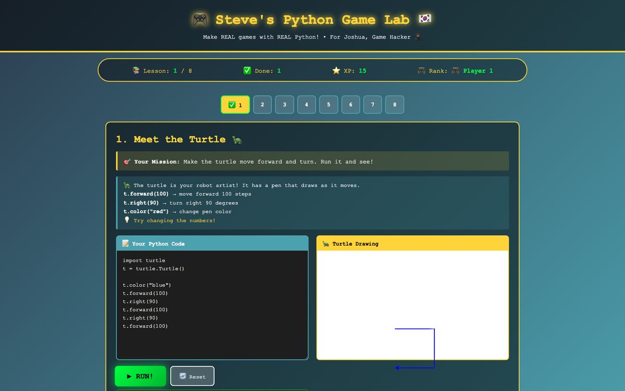The height and width of the screenshot is (391, 625).
Task: Click the target icon beside Your Mission
Action: [127, 162]
